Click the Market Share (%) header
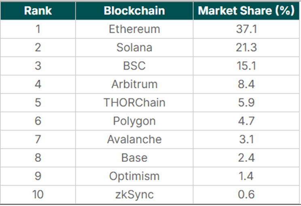Image resolution: width=301 pixels, height=206 pixels. pos(246,11)
